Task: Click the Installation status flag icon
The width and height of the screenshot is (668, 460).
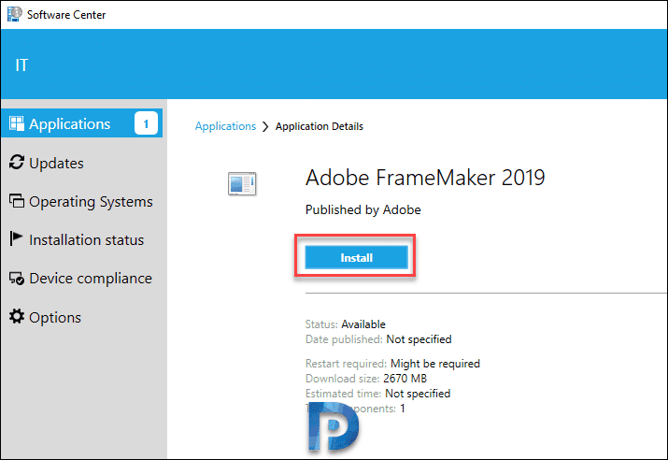Action: pyautogui.click(x=16, y=238)
